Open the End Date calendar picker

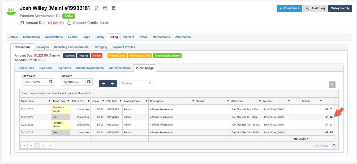pos(89,82)
